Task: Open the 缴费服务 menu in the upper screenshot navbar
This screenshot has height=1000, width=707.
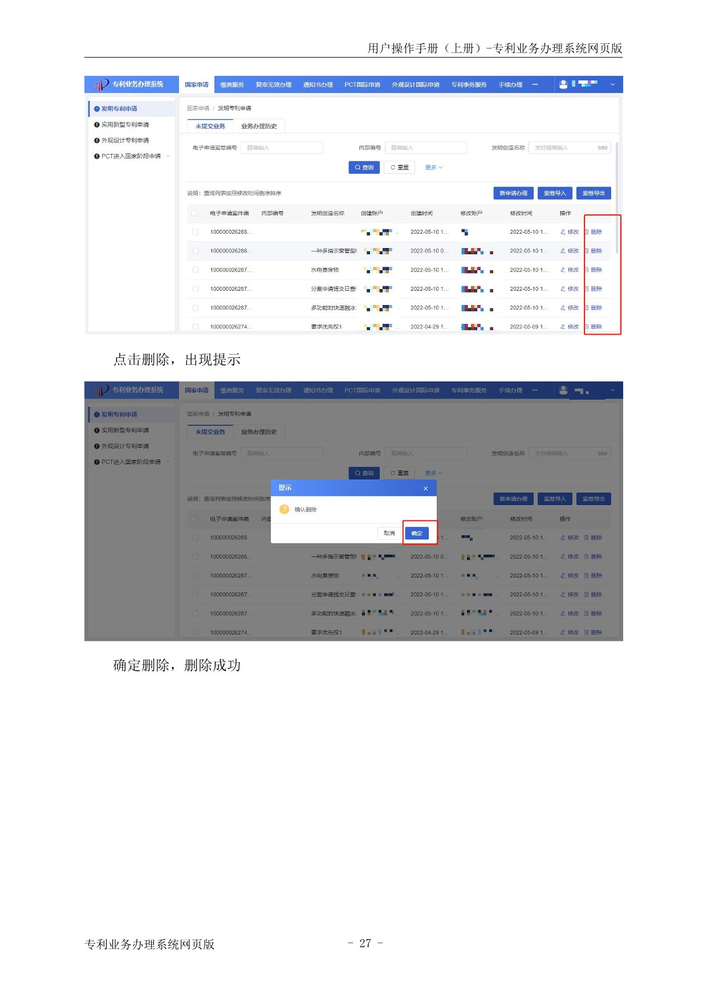Action: point(232,84)
